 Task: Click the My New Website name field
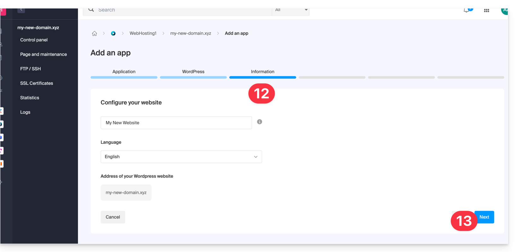[176, 123]
